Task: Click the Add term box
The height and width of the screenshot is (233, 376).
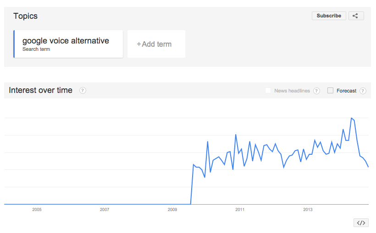Action: point(156,44)
